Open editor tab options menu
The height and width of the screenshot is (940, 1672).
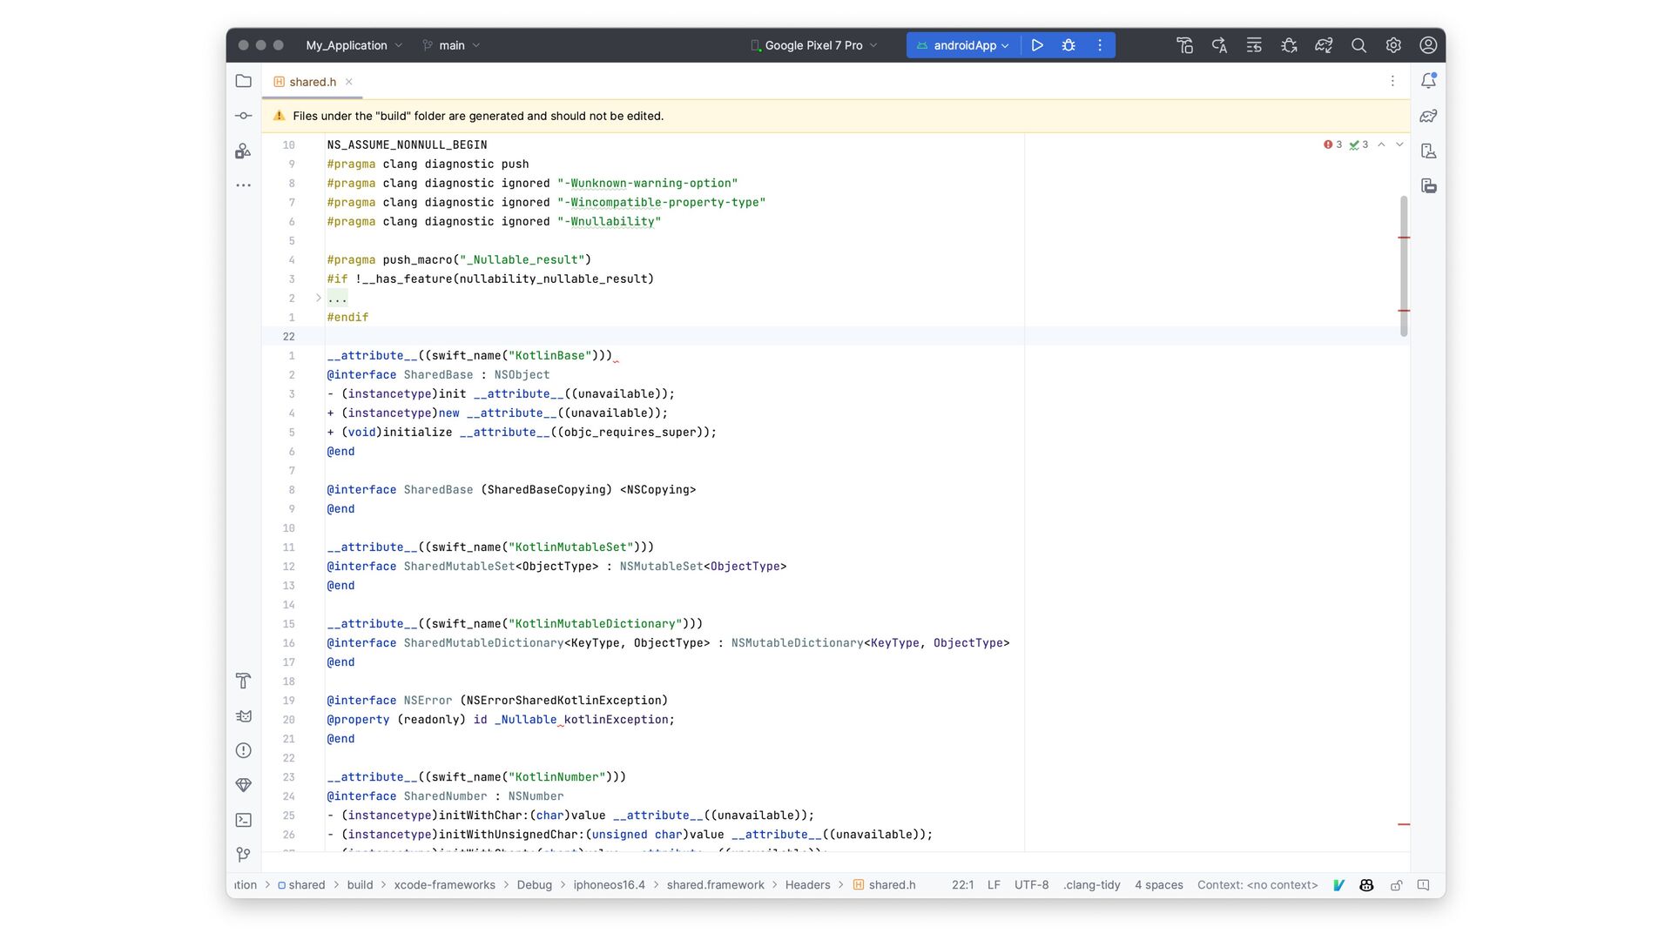pos(1392,81)
